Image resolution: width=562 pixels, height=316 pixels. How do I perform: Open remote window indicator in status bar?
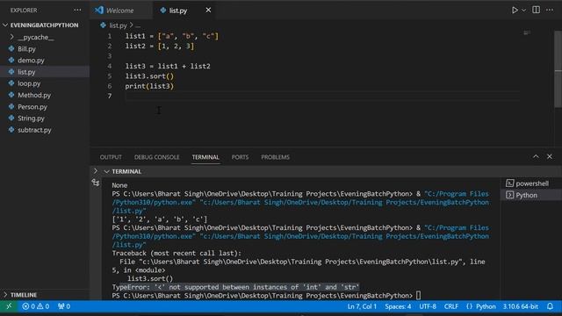9,306
